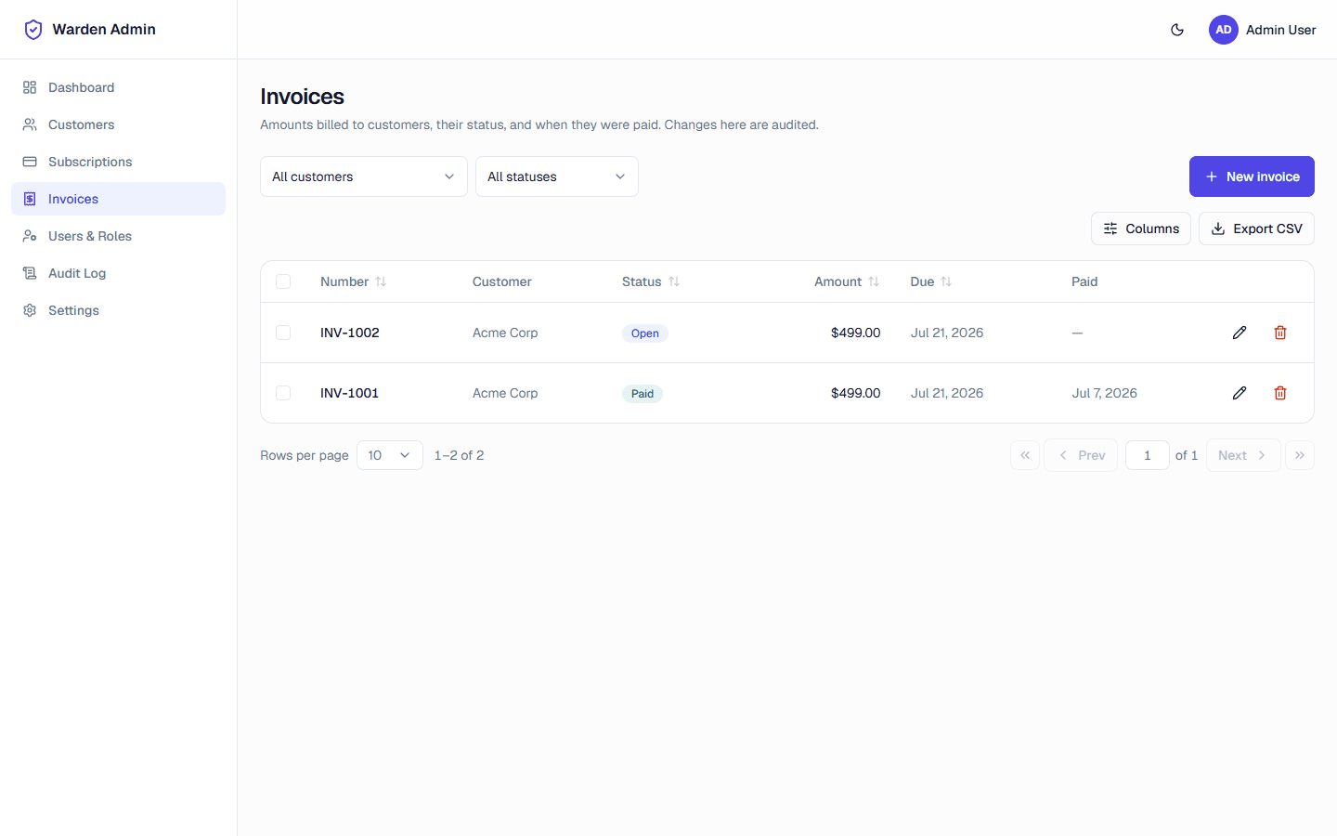
Task: Sort by Amount column arrows
Action: pyautogui.click(x=874, y=281)
